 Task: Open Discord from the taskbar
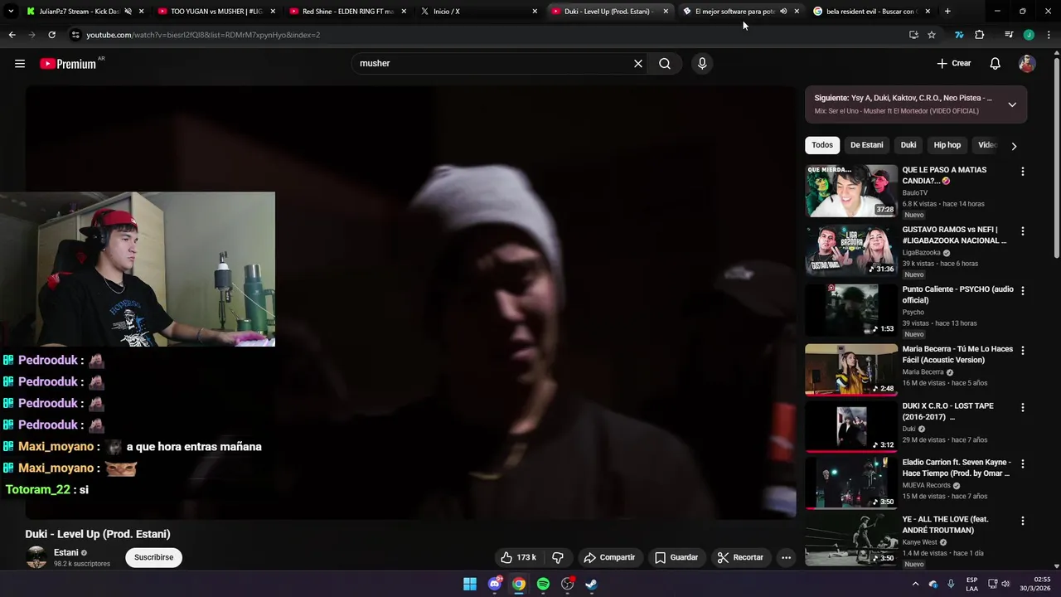pyautogui.click(x=495, y=584)
